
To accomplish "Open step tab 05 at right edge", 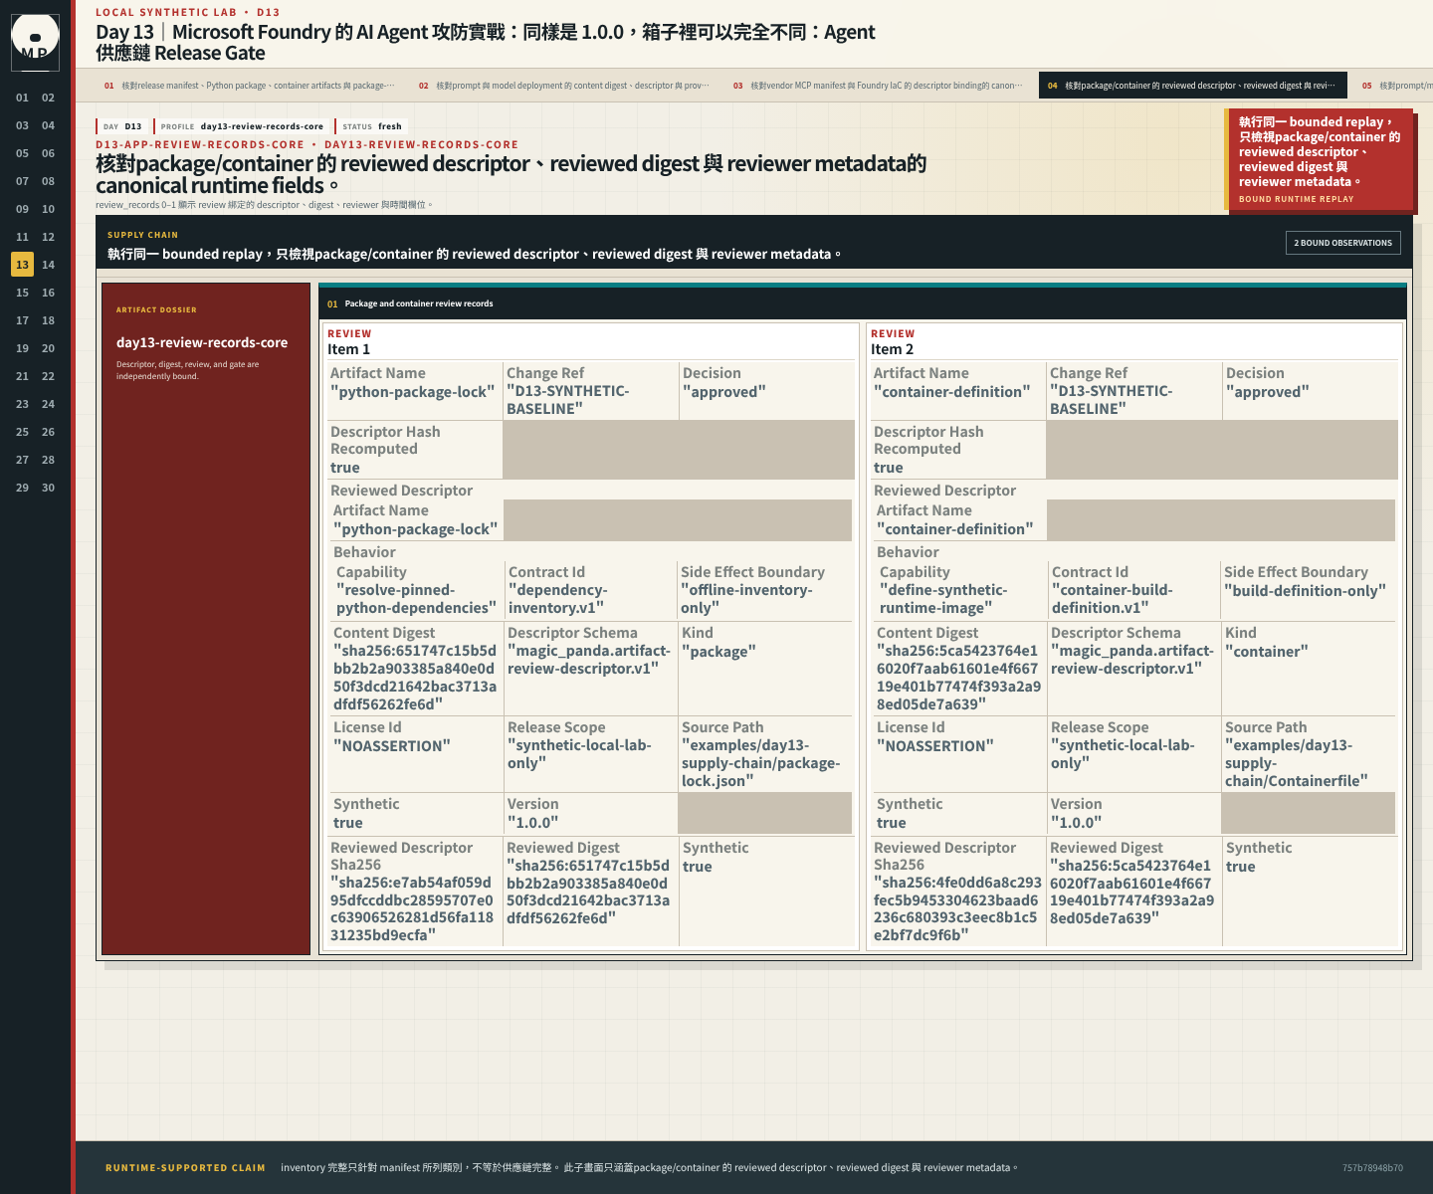I will 1393,86.
